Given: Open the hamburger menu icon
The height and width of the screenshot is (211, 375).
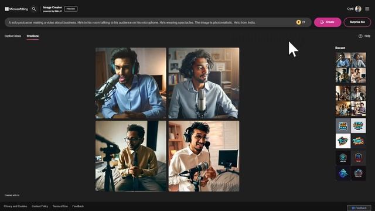Looking at the screenshot, I should click(x=367, y=9).
